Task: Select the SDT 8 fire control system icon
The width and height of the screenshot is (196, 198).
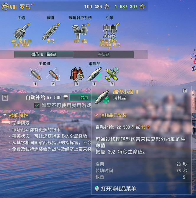Action: tap(80, 31)
